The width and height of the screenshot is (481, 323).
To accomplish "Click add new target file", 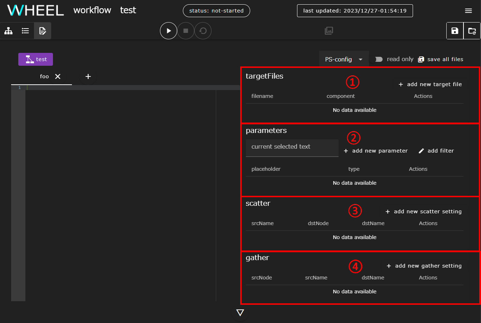I will [430, 84].
